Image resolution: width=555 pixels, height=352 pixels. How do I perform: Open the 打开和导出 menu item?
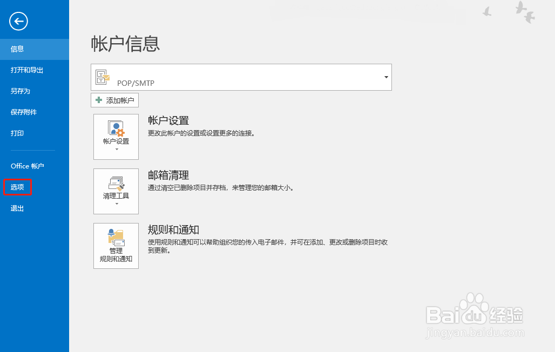click(24, 70)
